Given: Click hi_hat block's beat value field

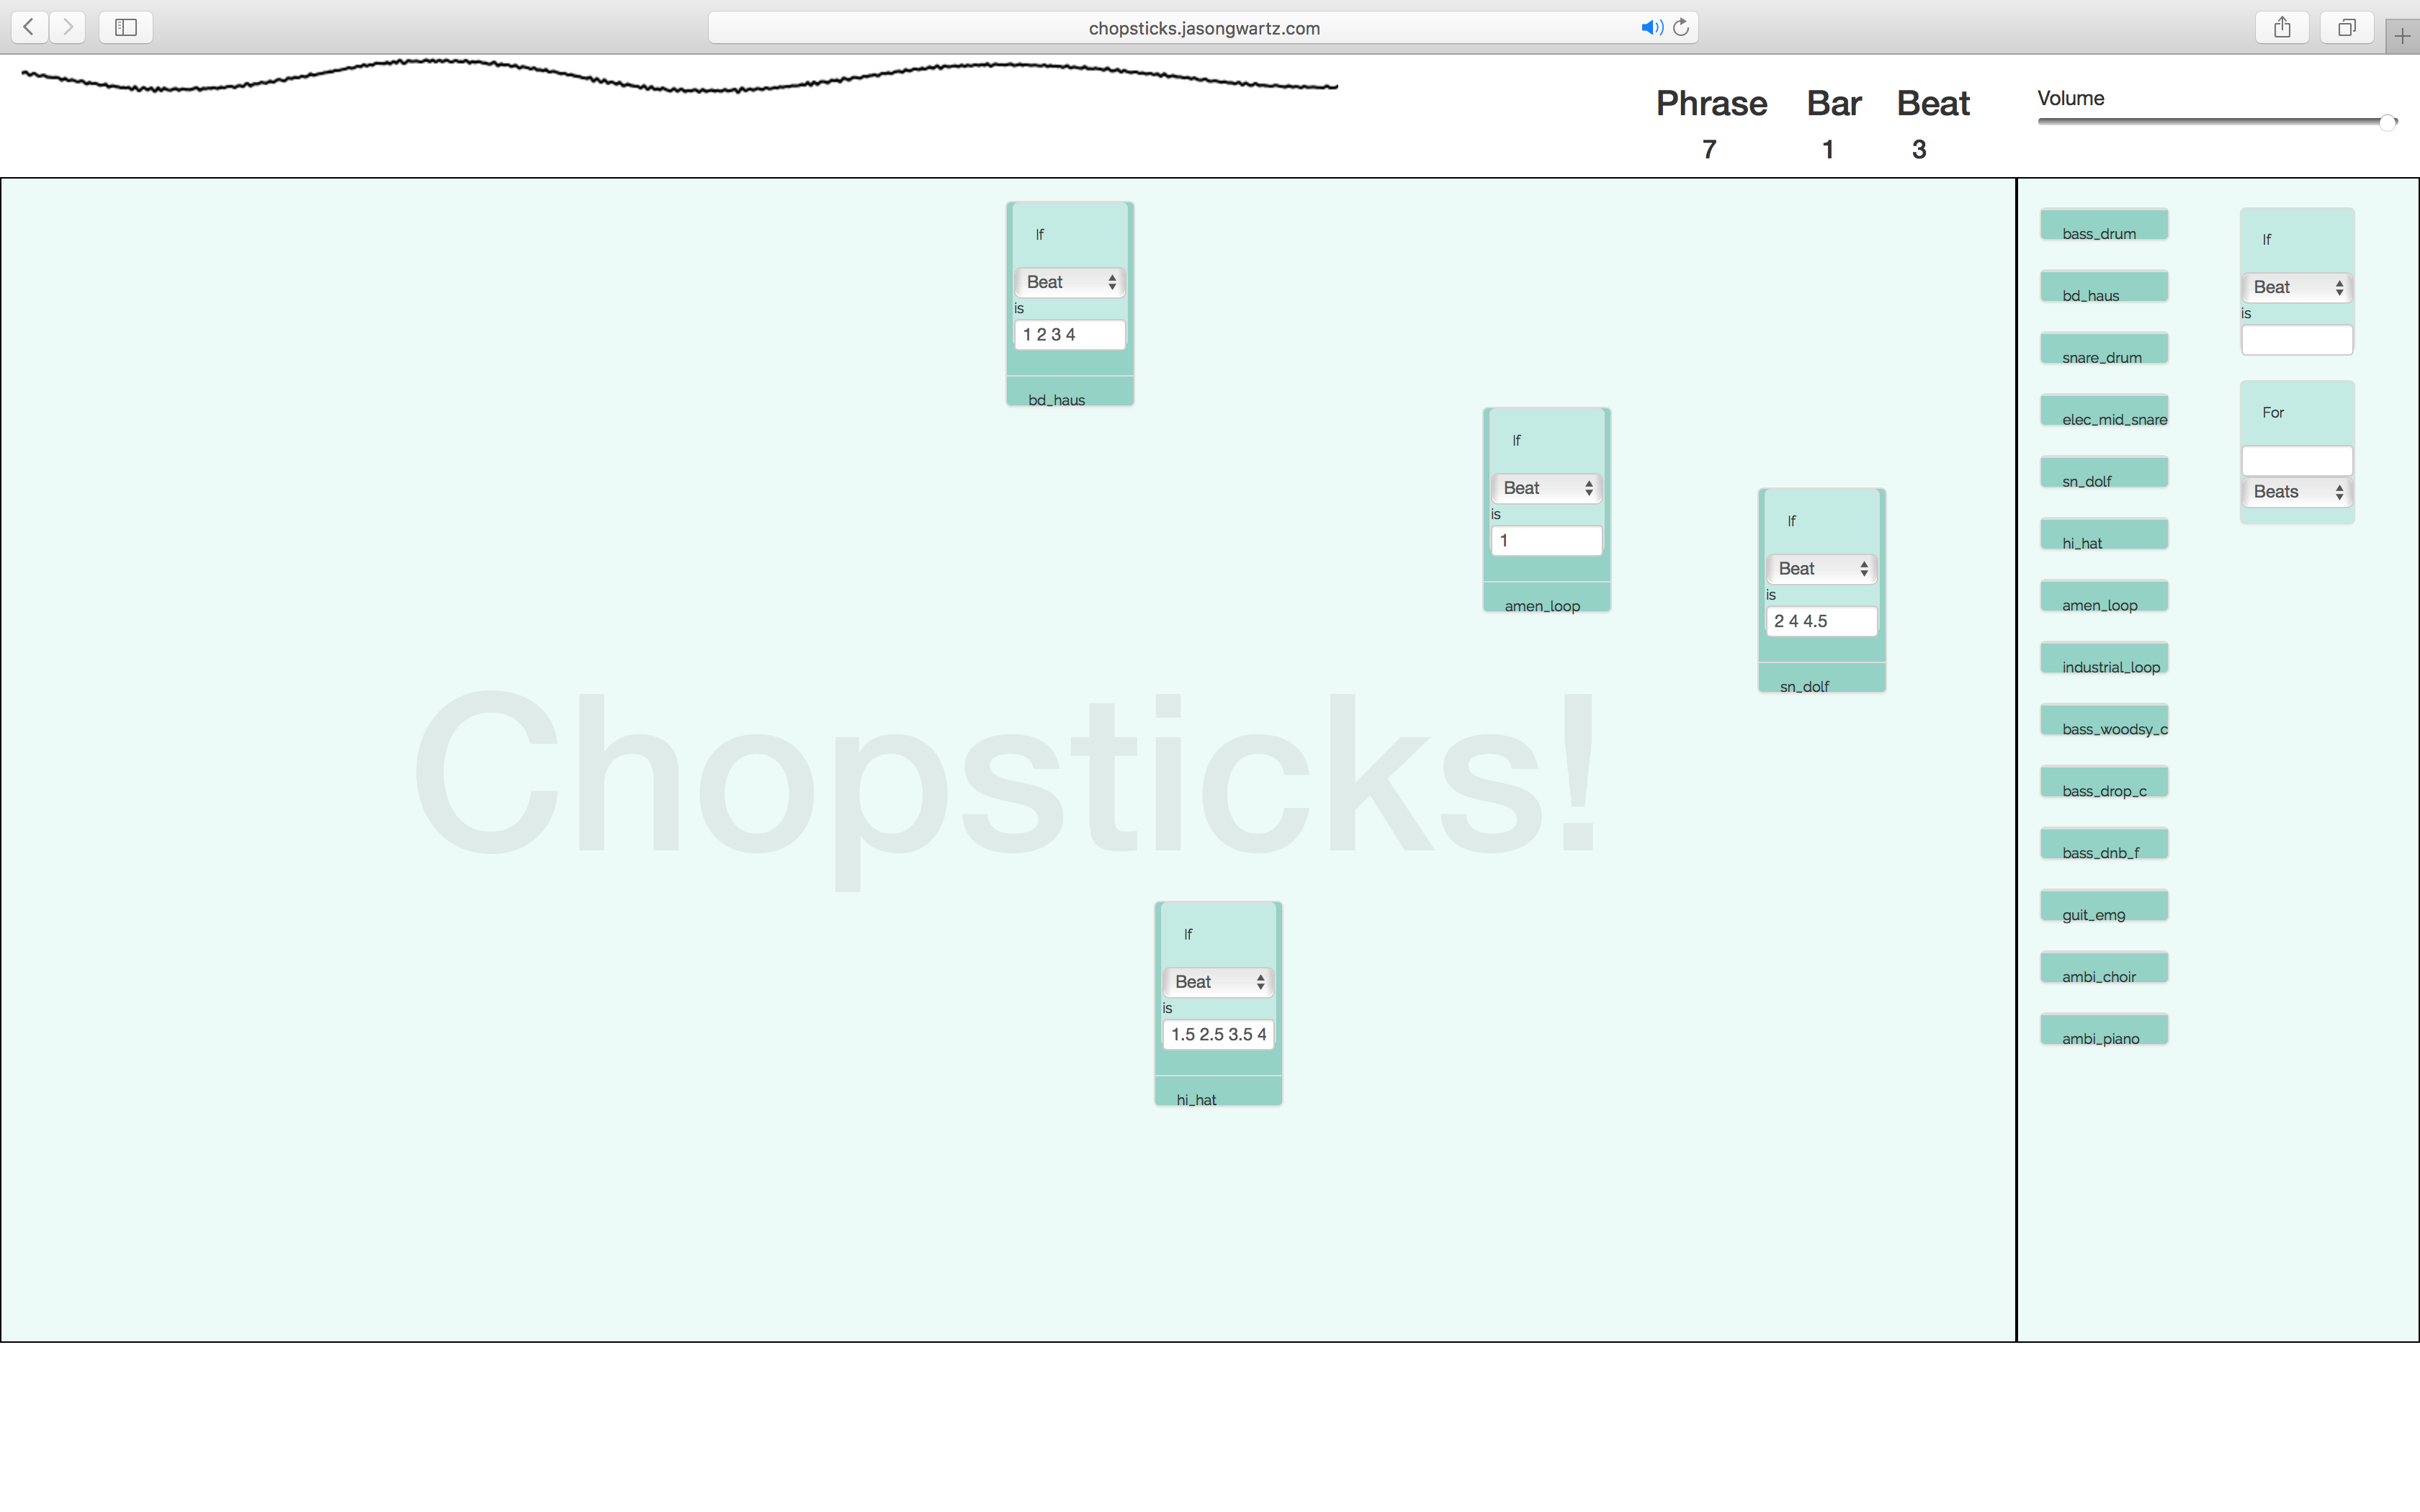Looking at the screenshot, I should pyautogui.click(x=1217, y=1034).
